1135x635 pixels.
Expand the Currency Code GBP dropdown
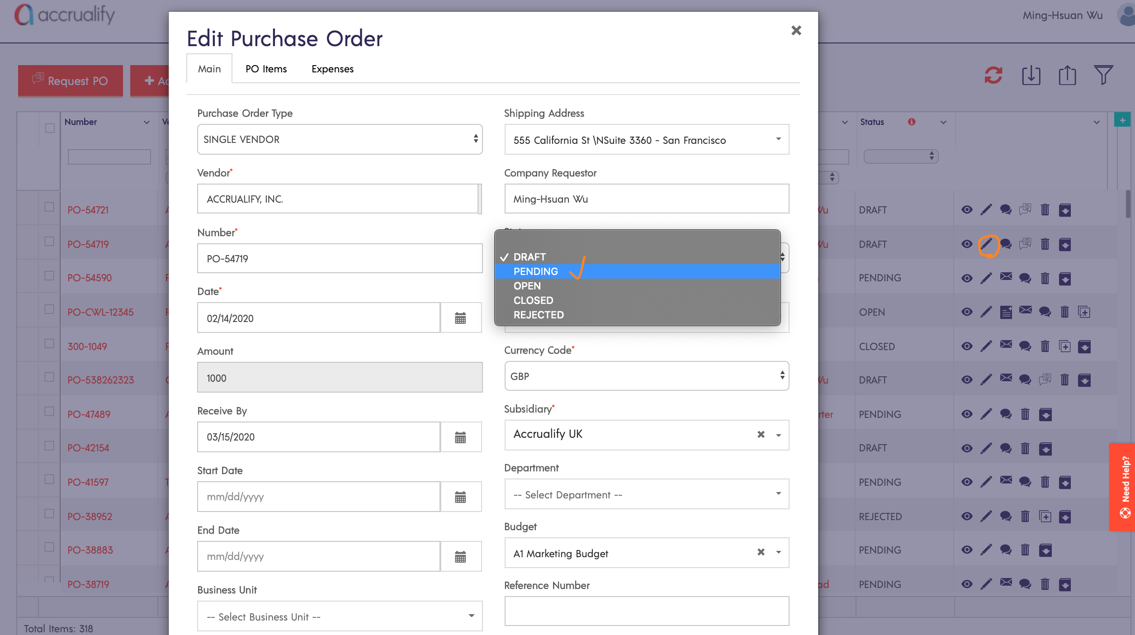click(647, 376)
